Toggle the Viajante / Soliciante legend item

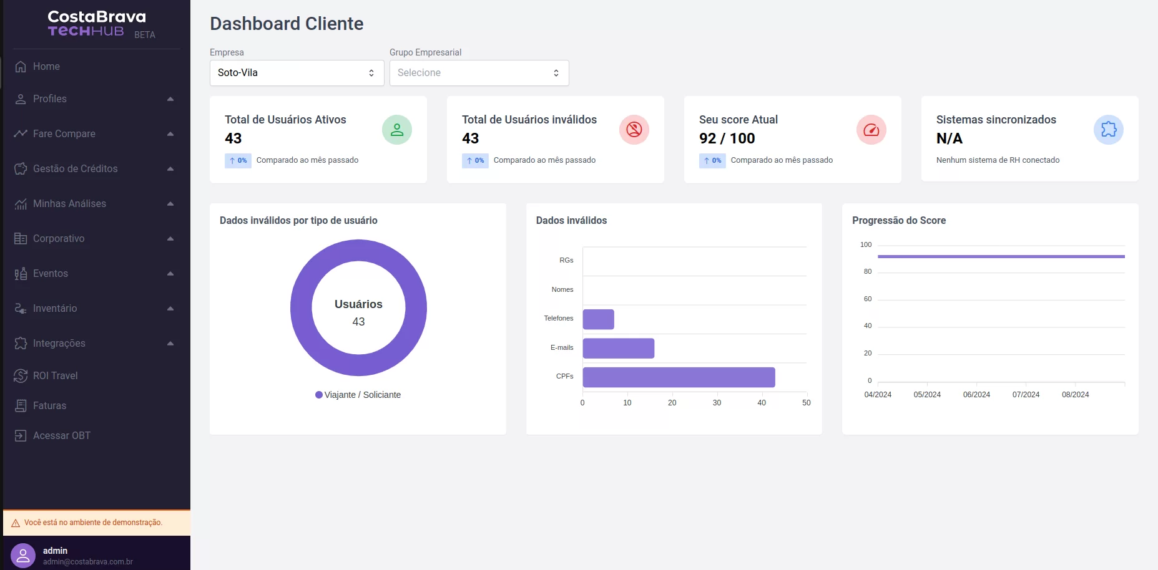(358, 395)
